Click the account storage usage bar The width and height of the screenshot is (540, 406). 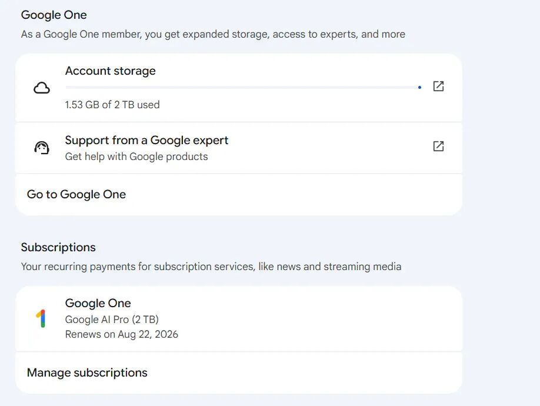tap(244, 88)
